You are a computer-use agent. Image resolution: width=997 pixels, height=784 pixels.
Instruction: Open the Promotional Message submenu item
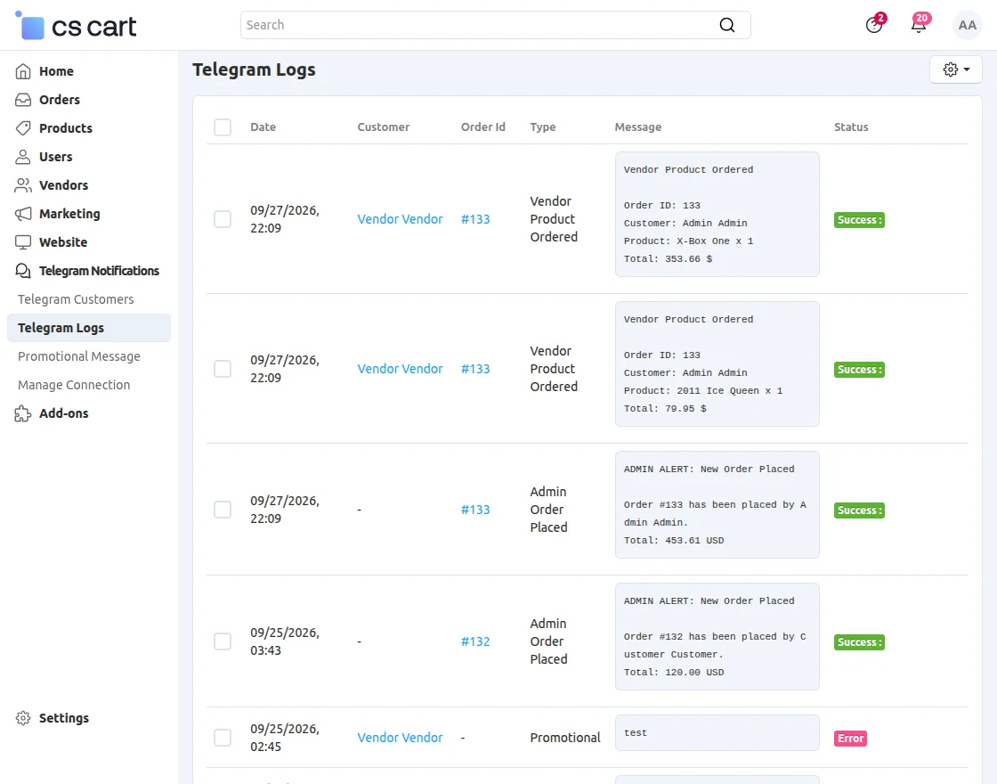click(79, 356)
